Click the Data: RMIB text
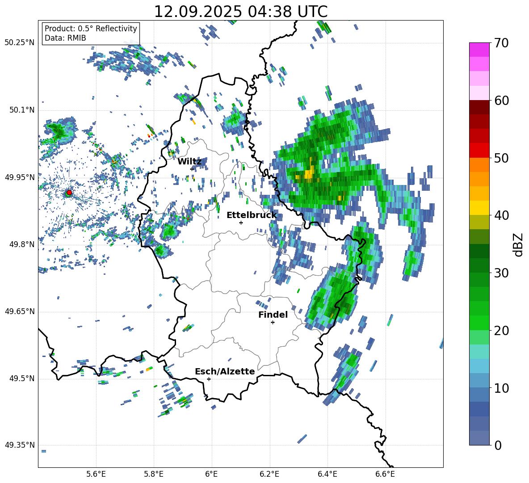 [65, 38]
